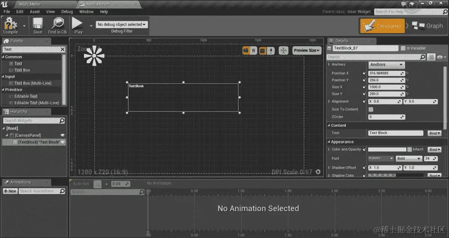Open the Window menu
Viewport: 449px width, 238px height.
pos(86,12)
